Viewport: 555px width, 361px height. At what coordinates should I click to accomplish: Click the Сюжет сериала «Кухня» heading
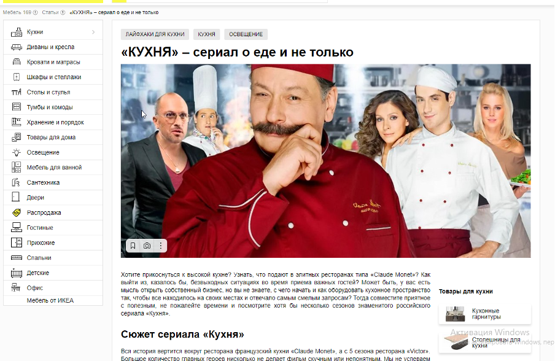(182, 334)
